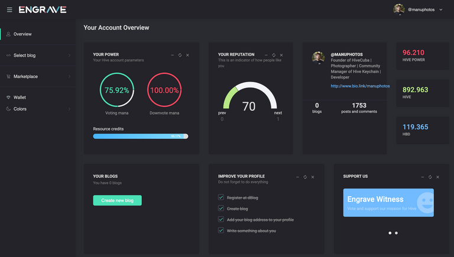Click the 96.210 Hive Power value
This screenshot has height=257, width=454.
(x=413, y=53)
